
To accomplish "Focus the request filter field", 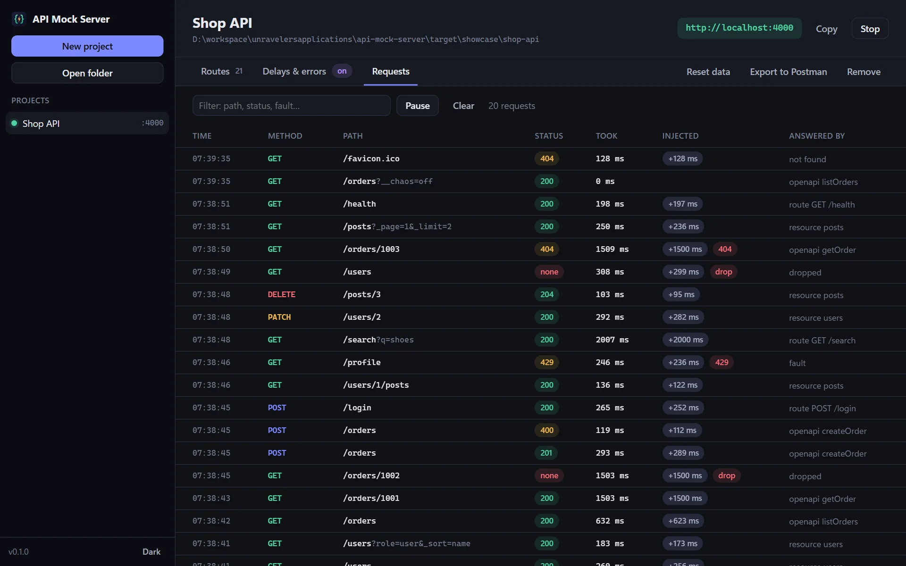I will click(x=291, y=106).
